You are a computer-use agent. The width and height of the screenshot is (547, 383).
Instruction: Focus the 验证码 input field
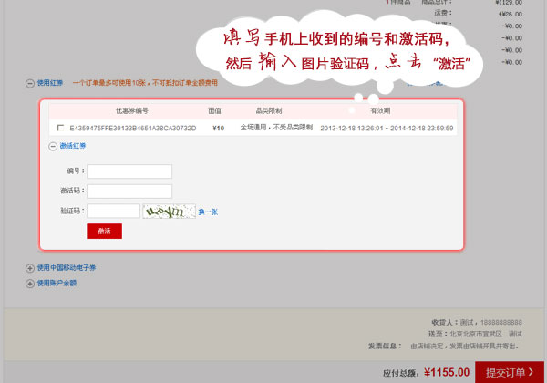point(113,212)
